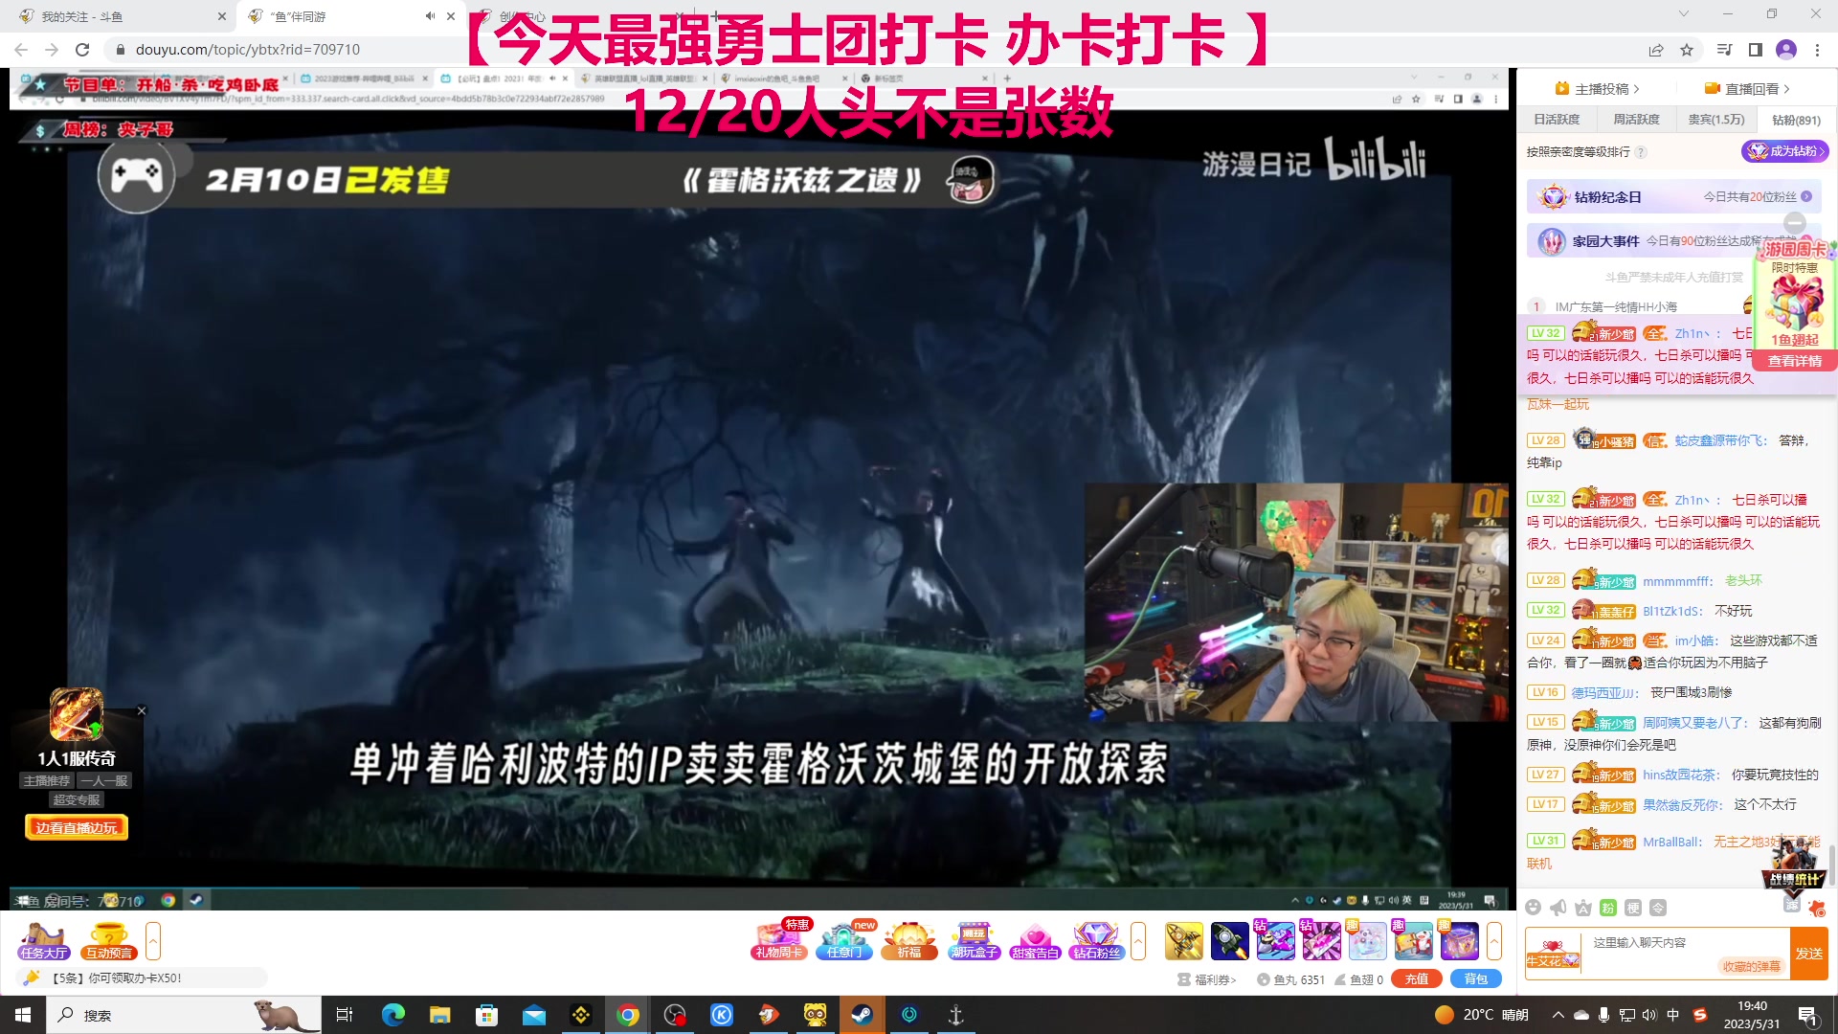Image resolution: width=1838 pixels, height=1034 pixels.
Task: Click the 梗 meme icon in chat toolbar
Action: tap(1633, 908)
